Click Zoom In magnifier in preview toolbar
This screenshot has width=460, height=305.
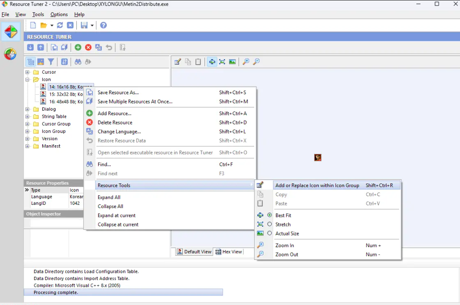(246, 62)
